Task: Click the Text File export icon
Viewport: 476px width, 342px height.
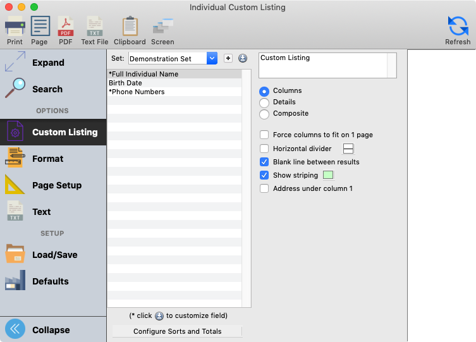Action: click(94, 30)
